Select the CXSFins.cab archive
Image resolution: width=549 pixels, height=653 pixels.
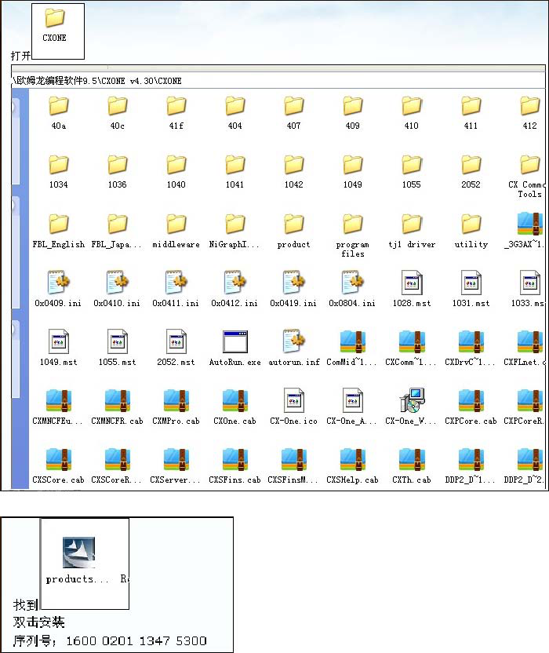pyautogui.click(x=235, y=465)
